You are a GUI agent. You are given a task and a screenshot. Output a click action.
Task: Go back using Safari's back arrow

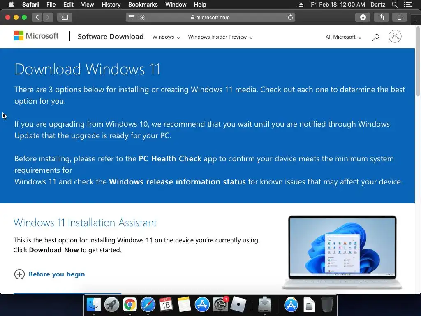pyautogui.click(x=37, y=17)
